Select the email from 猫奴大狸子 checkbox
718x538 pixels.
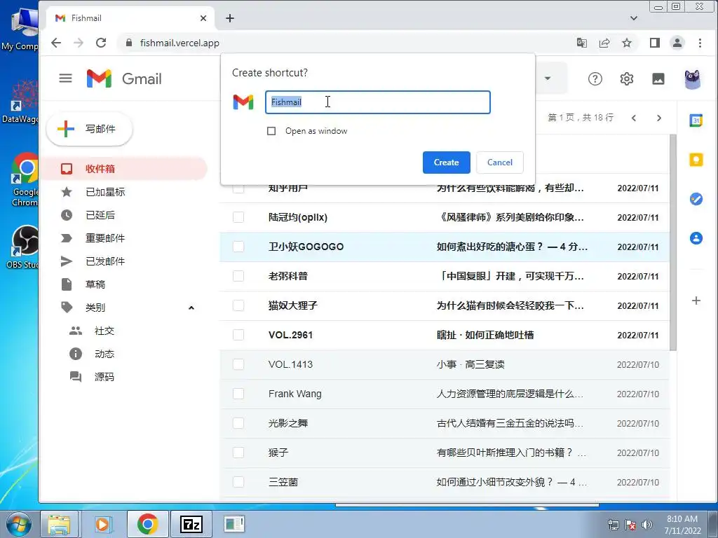pyautogui.click(x=238, y=305)
